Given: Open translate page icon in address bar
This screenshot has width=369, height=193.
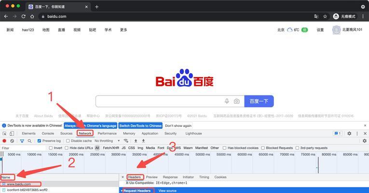Looking at the screenshot, I should click(316, 16).
